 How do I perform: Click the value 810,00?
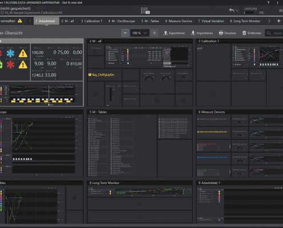(x=76, y=64)
